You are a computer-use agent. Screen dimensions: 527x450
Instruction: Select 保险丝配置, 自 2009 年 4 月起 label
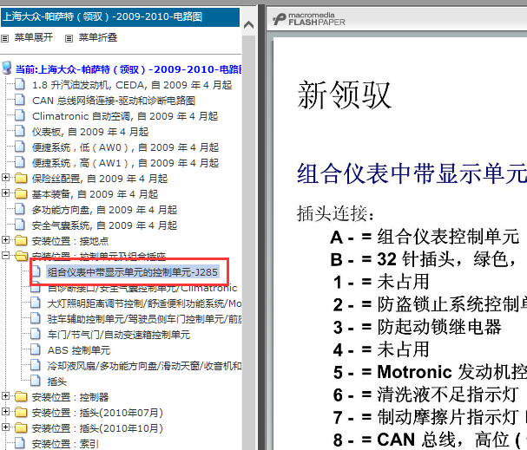point(100,179)
